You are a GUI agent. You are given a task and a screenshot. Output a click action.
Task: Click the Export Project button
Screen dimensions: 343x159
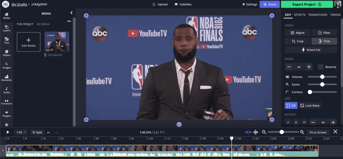(307, 4)
